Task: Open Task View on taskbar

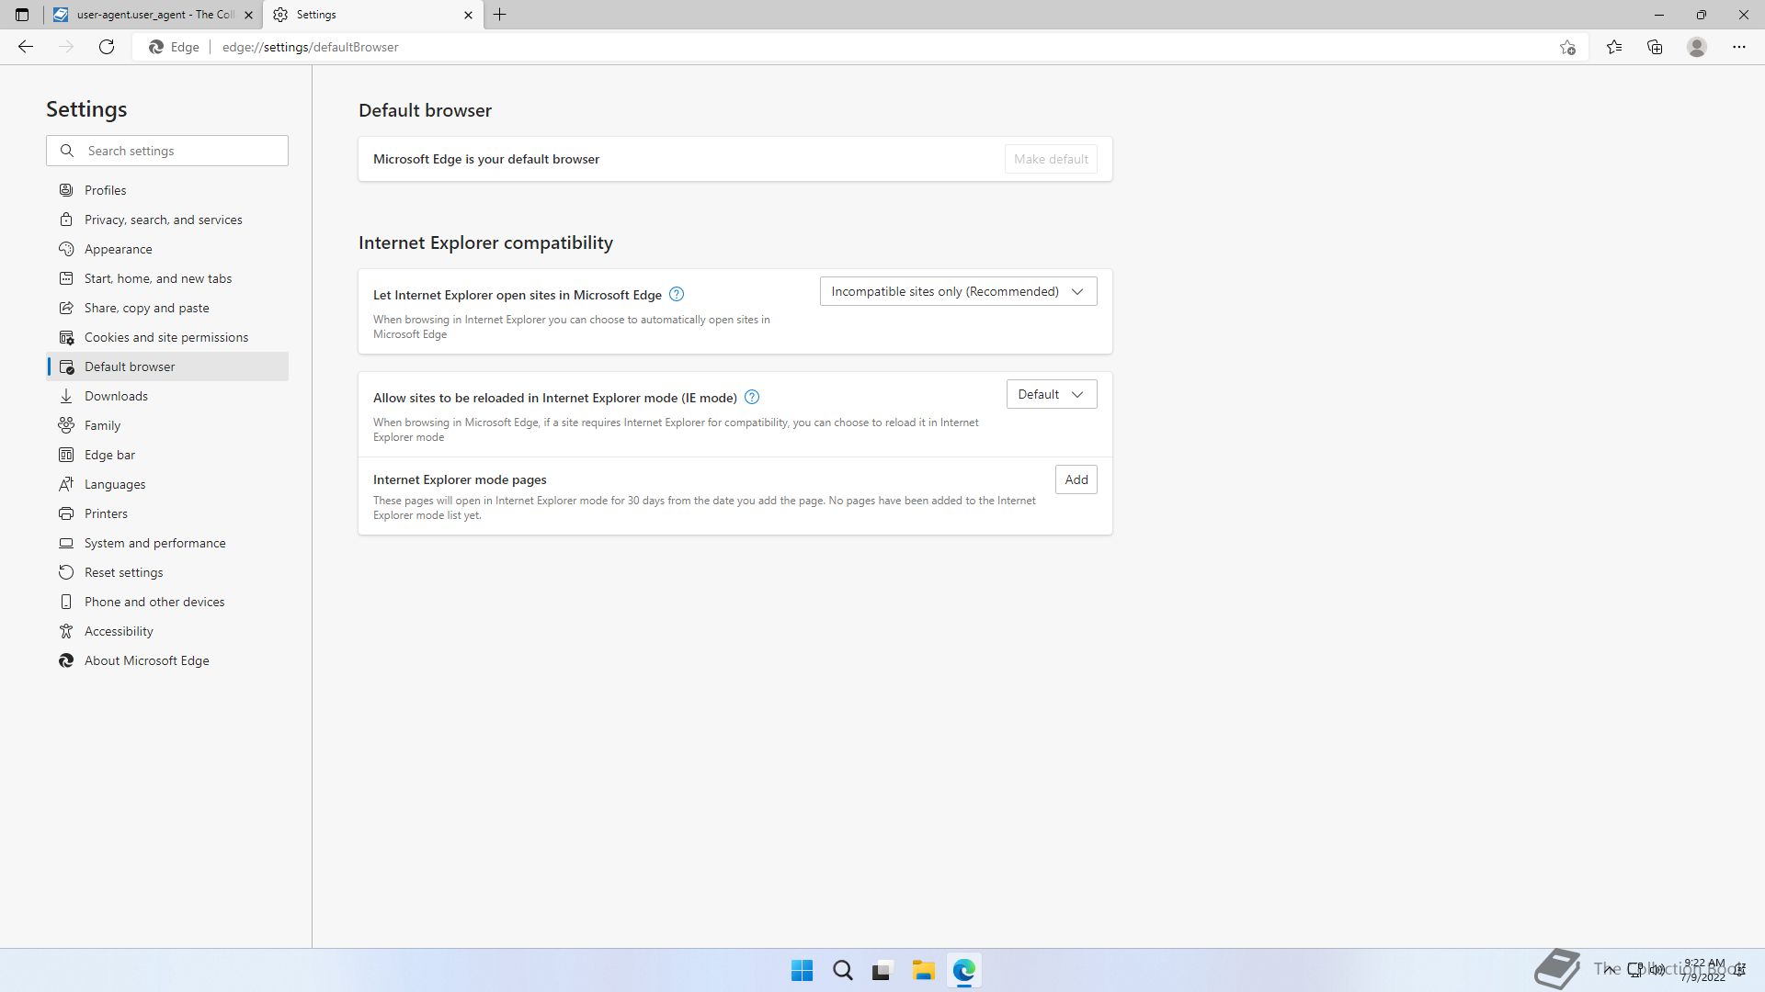Action: [882, 970]
